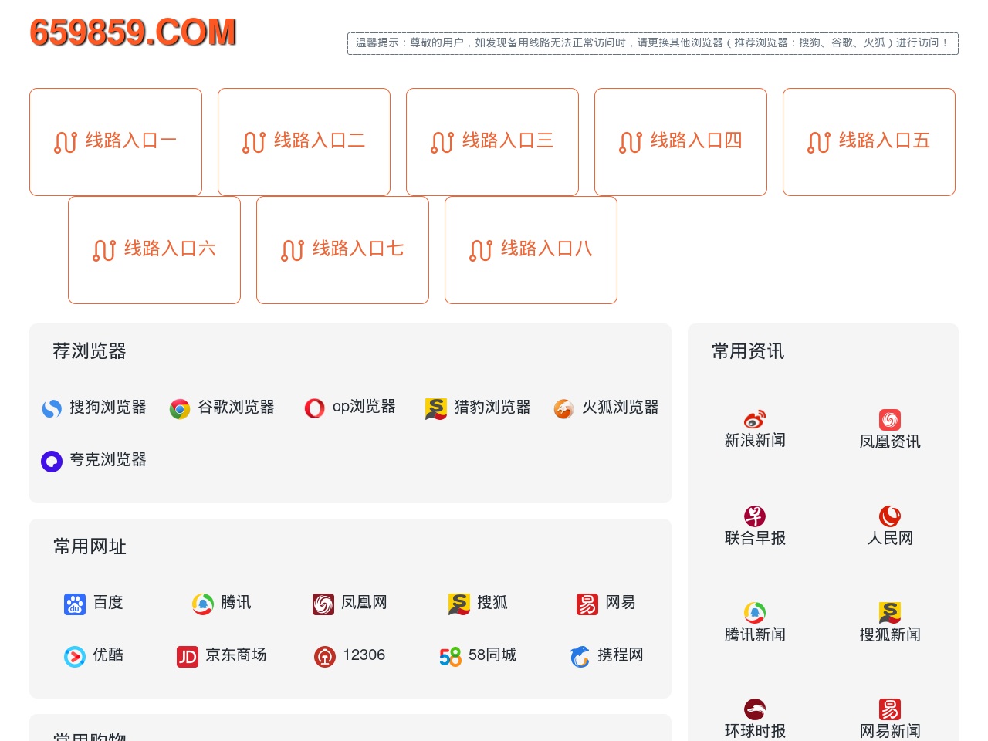Click the 12306 railway icon

(325, 657)
